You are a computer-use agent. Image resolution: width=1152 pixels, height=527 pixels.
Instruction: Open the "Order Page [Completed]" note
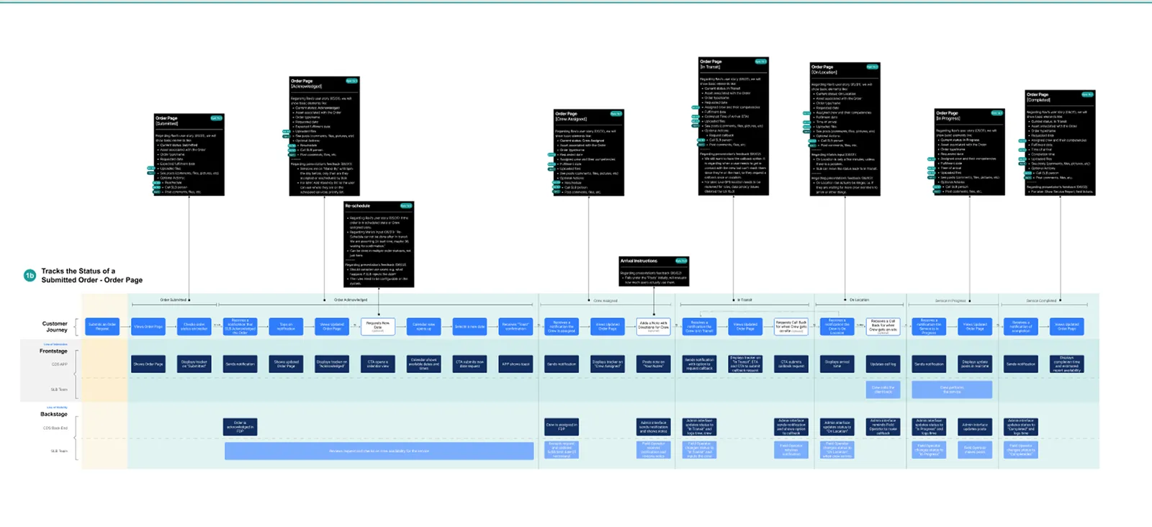pyautogui.click(x=1061, y=143)
